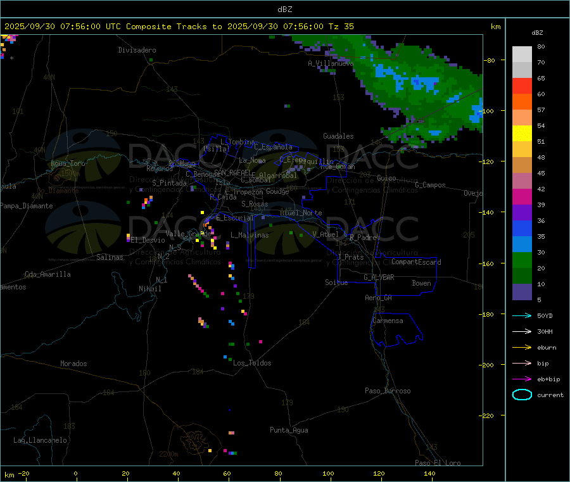Click the CompantEscard label
Screen dimensions: 570x482
click(416, 262)
